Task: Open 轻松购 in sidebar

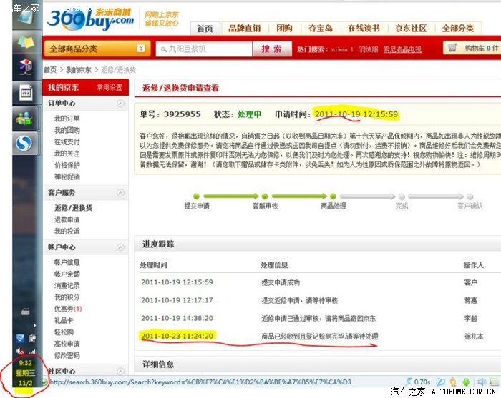Action: tap(64, 332)
